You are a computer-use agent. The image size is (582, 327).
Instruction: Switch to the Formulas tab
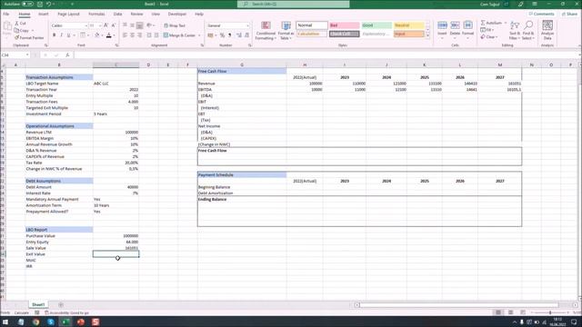(96, 15)
